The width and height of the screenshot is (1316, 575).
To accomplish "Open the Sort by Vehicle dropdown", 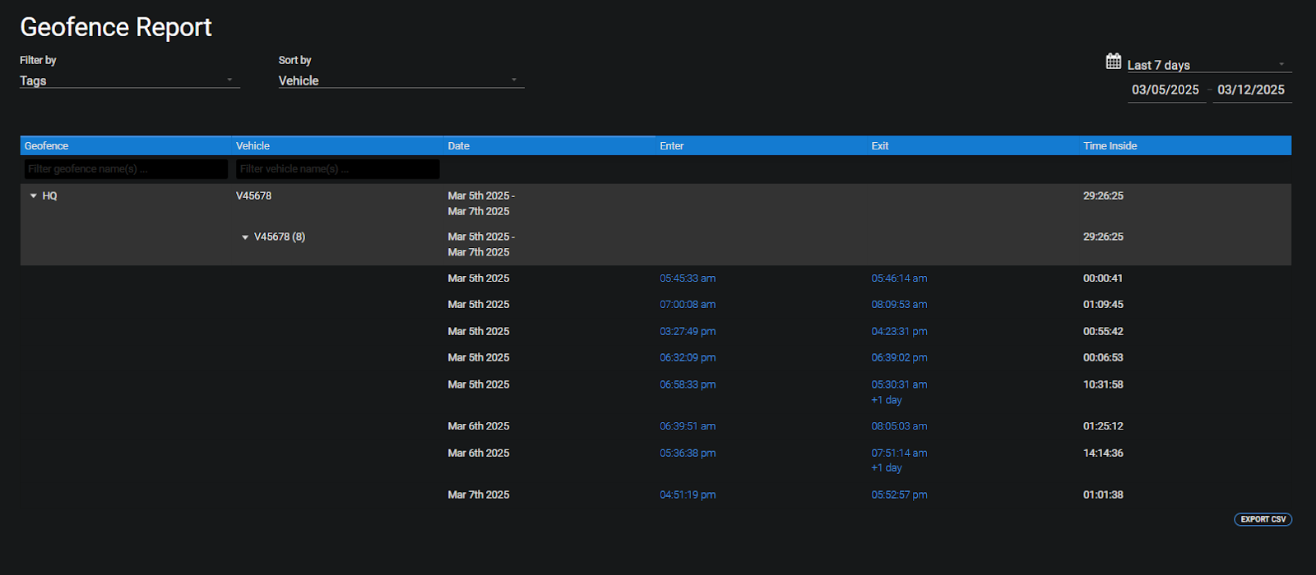I will pos(401,80).
